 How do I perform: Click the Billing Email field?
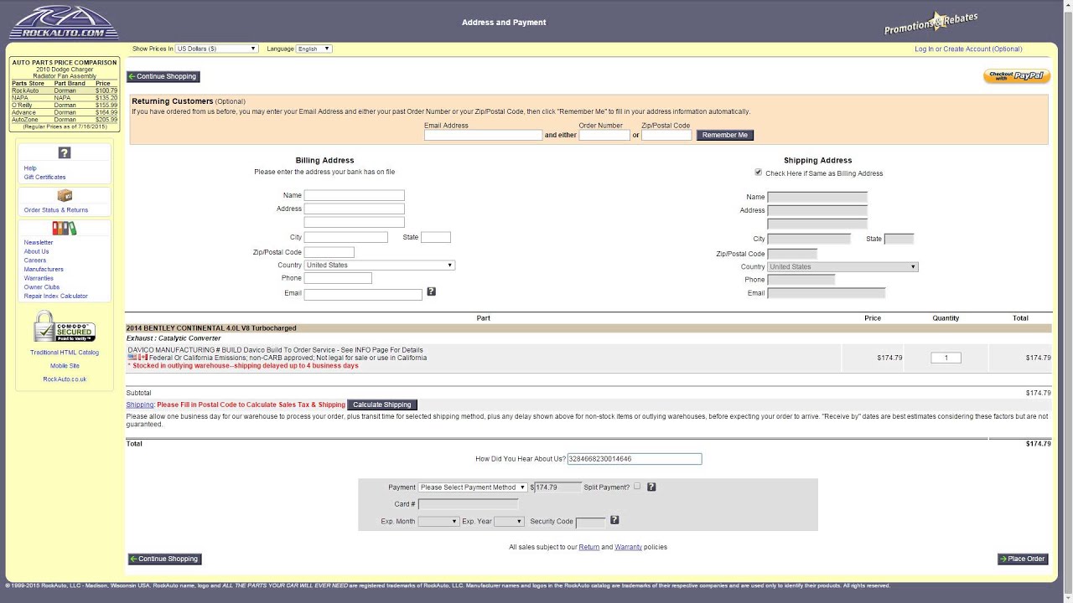(363, 294)
